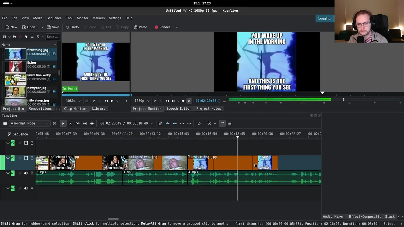Lock the V2 video track
This screenshot has height=227, width=404.
coord(32,143)
